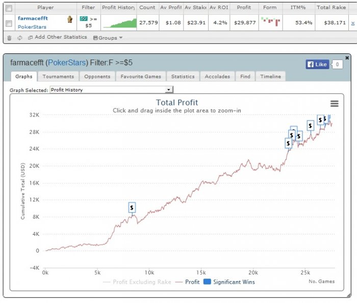Click the trash delete icon
This screenshot has width=357, height=303.
pyautogui.click(x=9, y=38)
